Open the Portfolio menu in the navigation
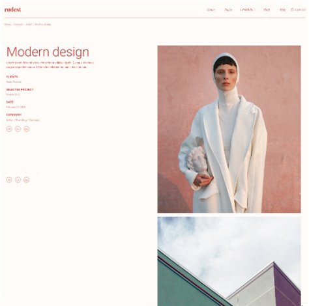Viewport: 309px width, 306px height. 247,10
